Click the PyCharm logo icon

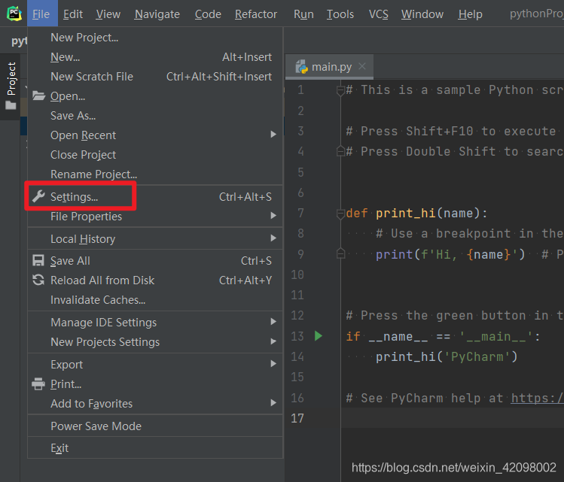14,14
